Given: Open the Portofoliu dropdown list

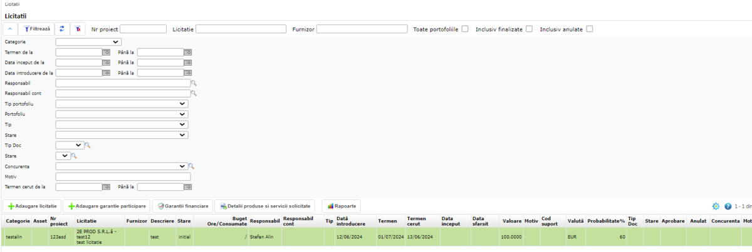Looking at the screenshot, I should click(x=122, y=114).
